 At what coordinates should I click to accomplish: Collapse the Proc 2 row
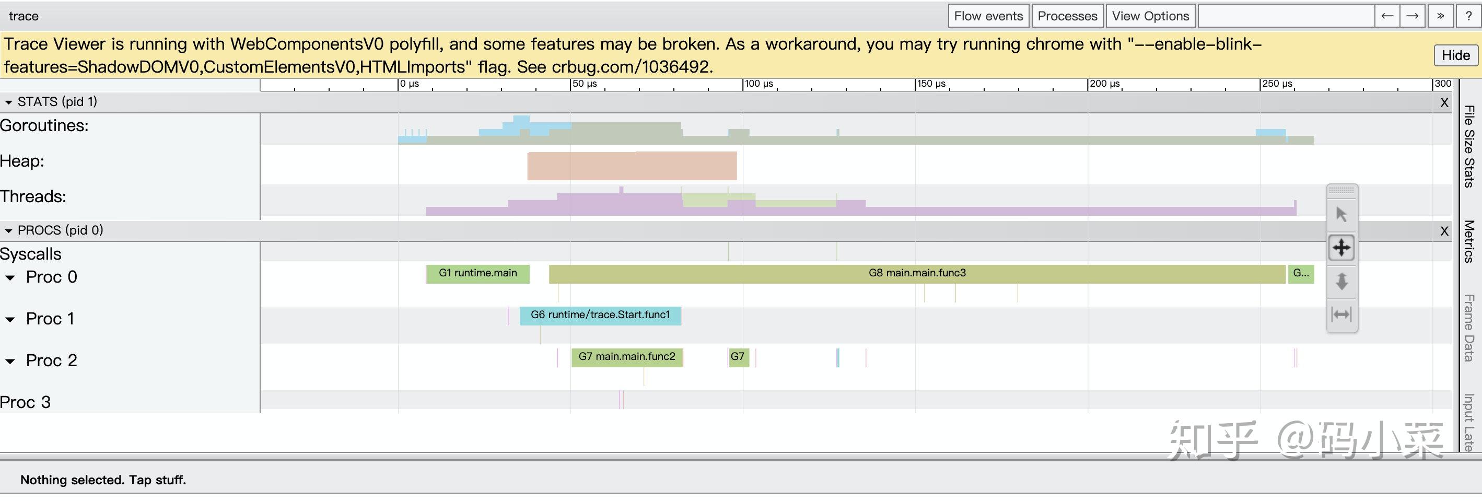point(10,361)
